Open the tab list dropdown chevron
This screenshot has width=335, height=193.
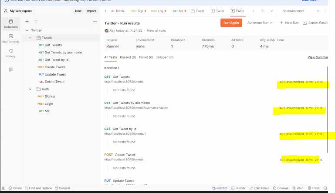(x=271, y=11)
